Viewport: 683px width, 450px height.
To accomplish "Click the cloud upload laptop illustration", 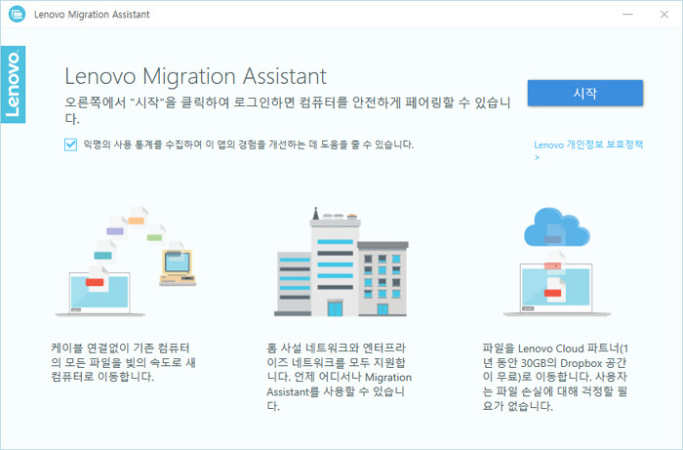I will pyautogui.click(x=557, y=262).
